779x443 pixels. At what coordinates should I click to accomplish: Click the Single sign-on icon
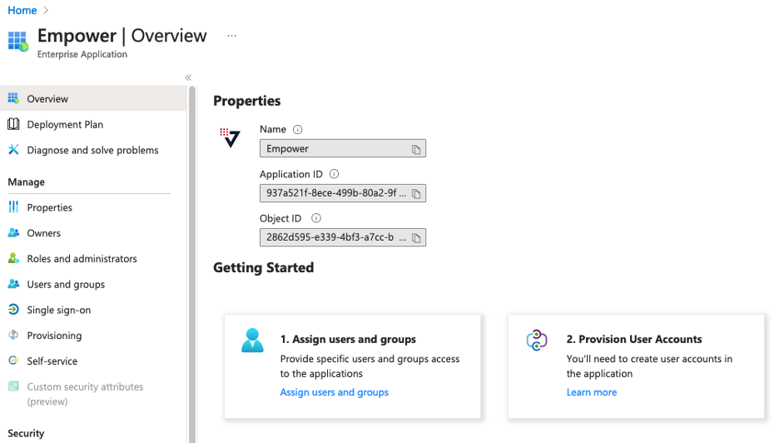click(x=13, y=309)
